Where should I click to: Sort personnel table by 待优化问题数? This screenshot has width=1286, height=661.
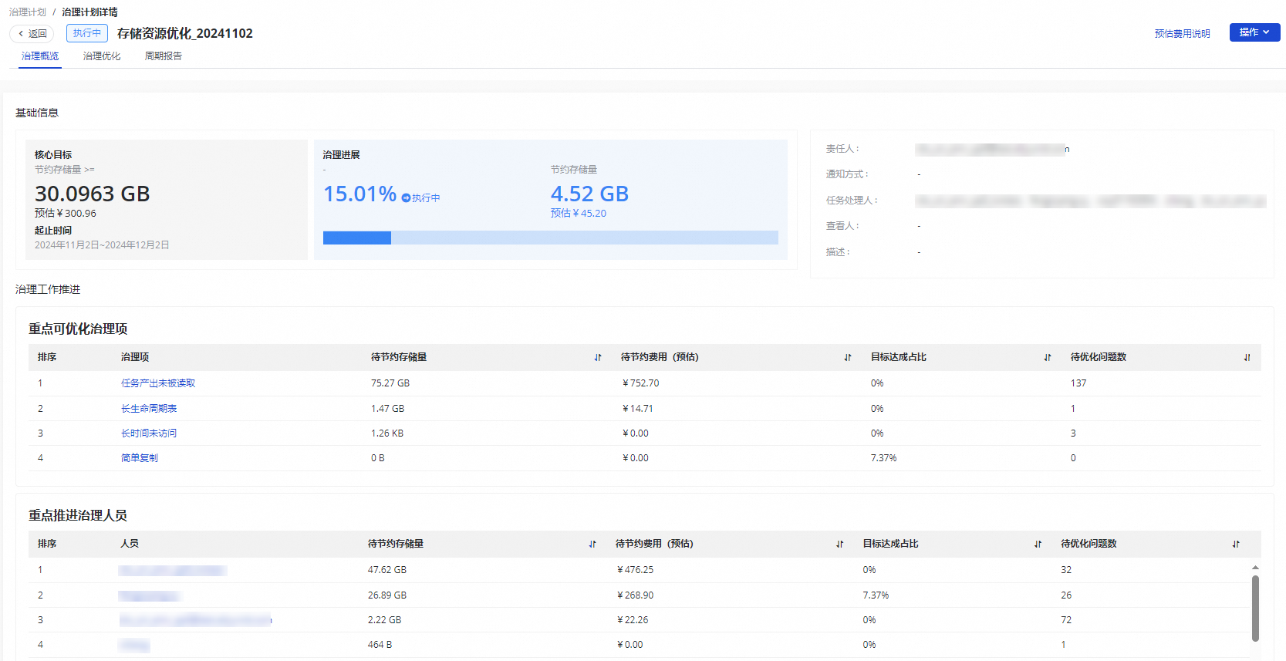(x=1236, y=545)
